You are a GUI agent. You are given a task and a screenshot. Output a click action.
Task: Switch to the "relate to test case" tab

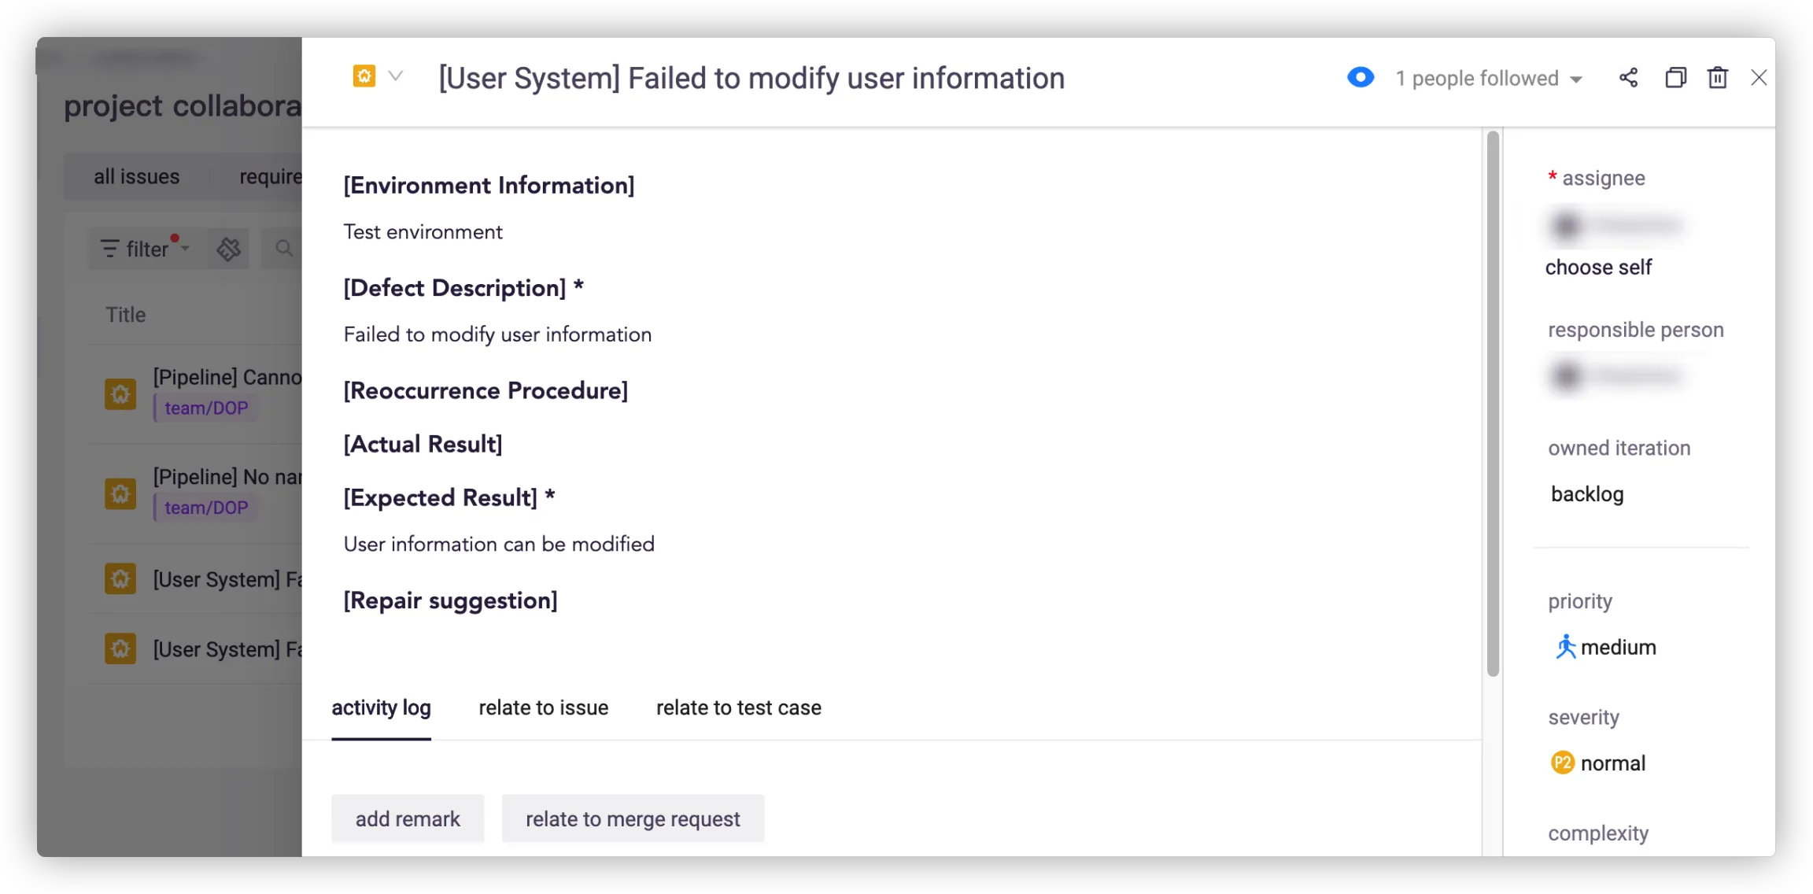(x=738, y=707)
